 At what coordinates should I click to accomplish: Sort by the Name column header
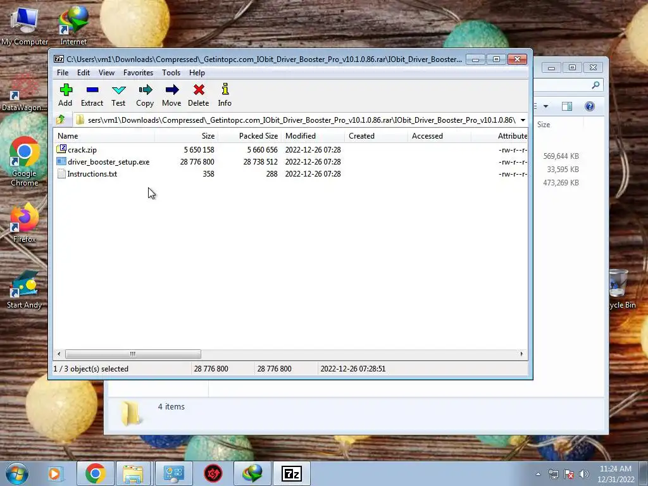pyautogui.click(x=104, y=136)
